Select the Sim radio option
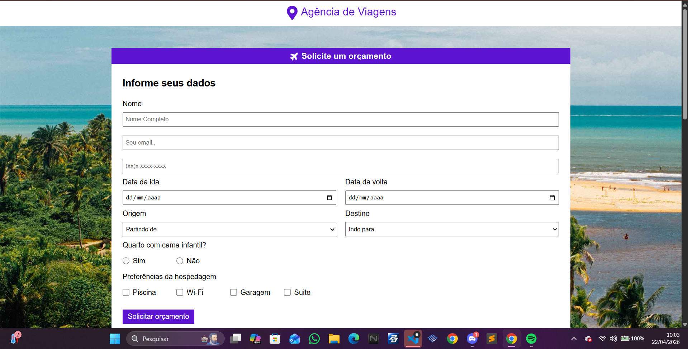Viewport: 688px width, 349px height. point(126,261)
